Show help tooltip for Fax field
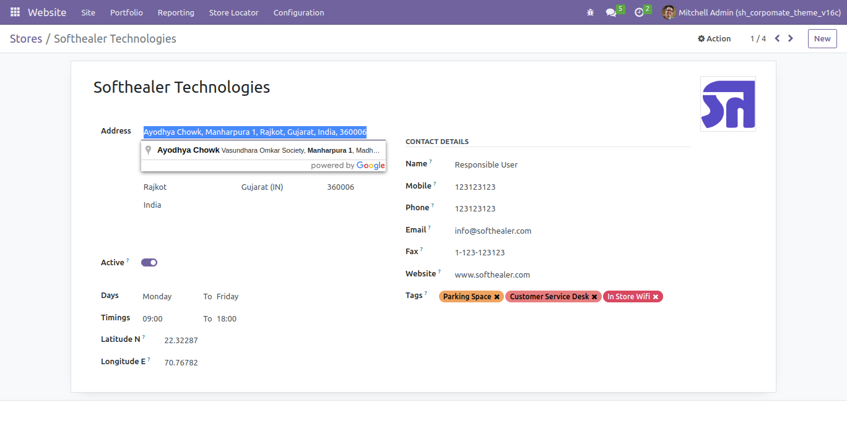 [x=421, y=250]
